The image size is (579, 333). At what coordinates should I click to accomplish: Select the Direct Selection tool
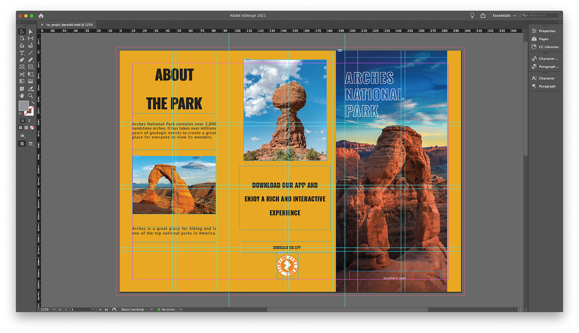[x=30, y=31]
